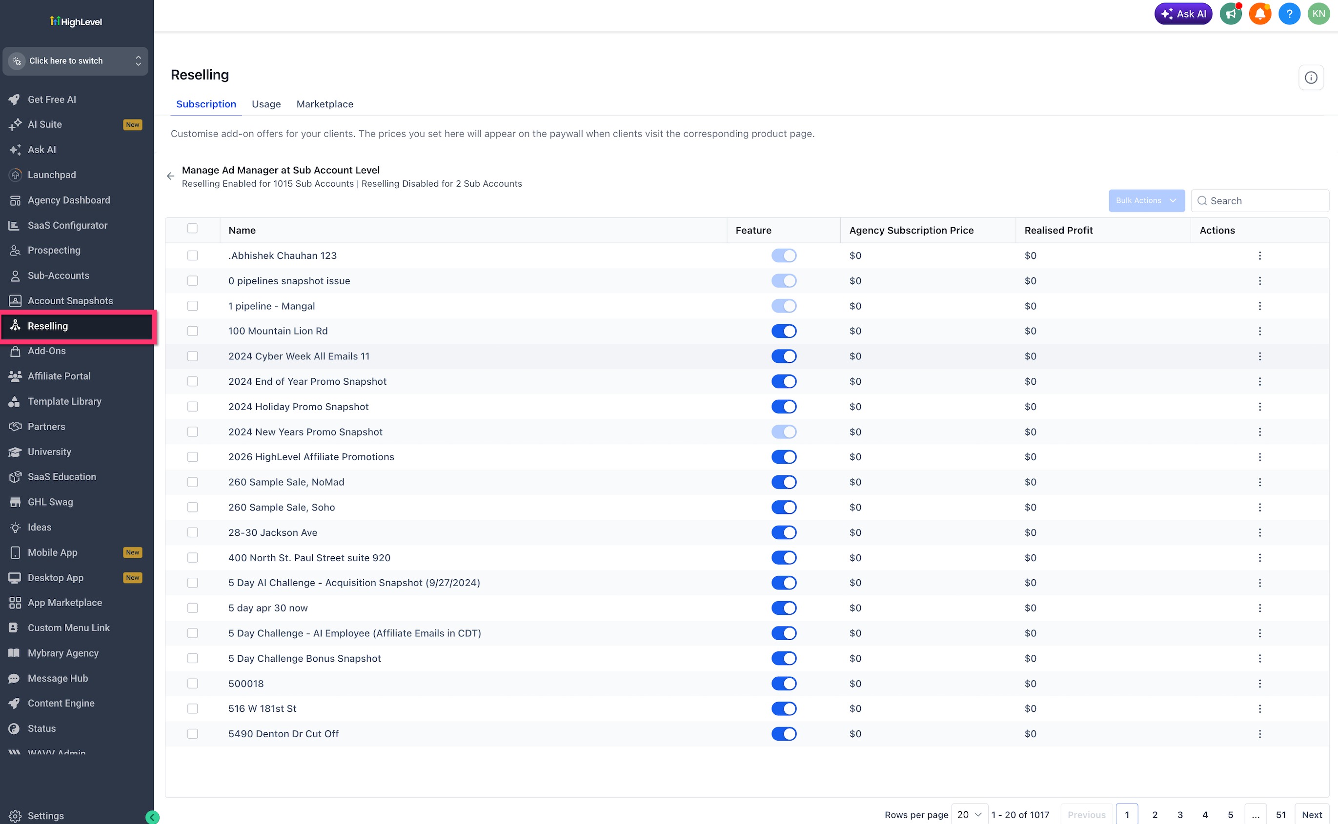Image resolution: width=1338 pixels, height=824 pixels.
Task: Select Reselling in the sidebar
Action: [76, 326]
